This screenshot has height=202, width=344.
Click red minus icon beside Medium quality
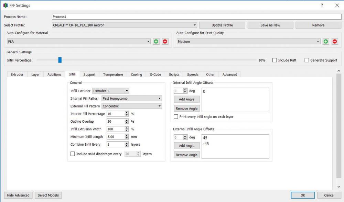pos(335,42)
